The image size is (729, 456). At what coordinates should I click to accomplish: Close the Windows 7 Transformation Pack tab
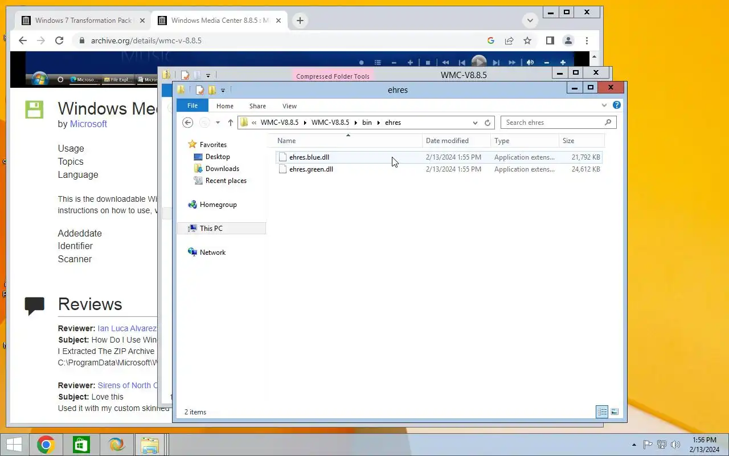point(142,21)
